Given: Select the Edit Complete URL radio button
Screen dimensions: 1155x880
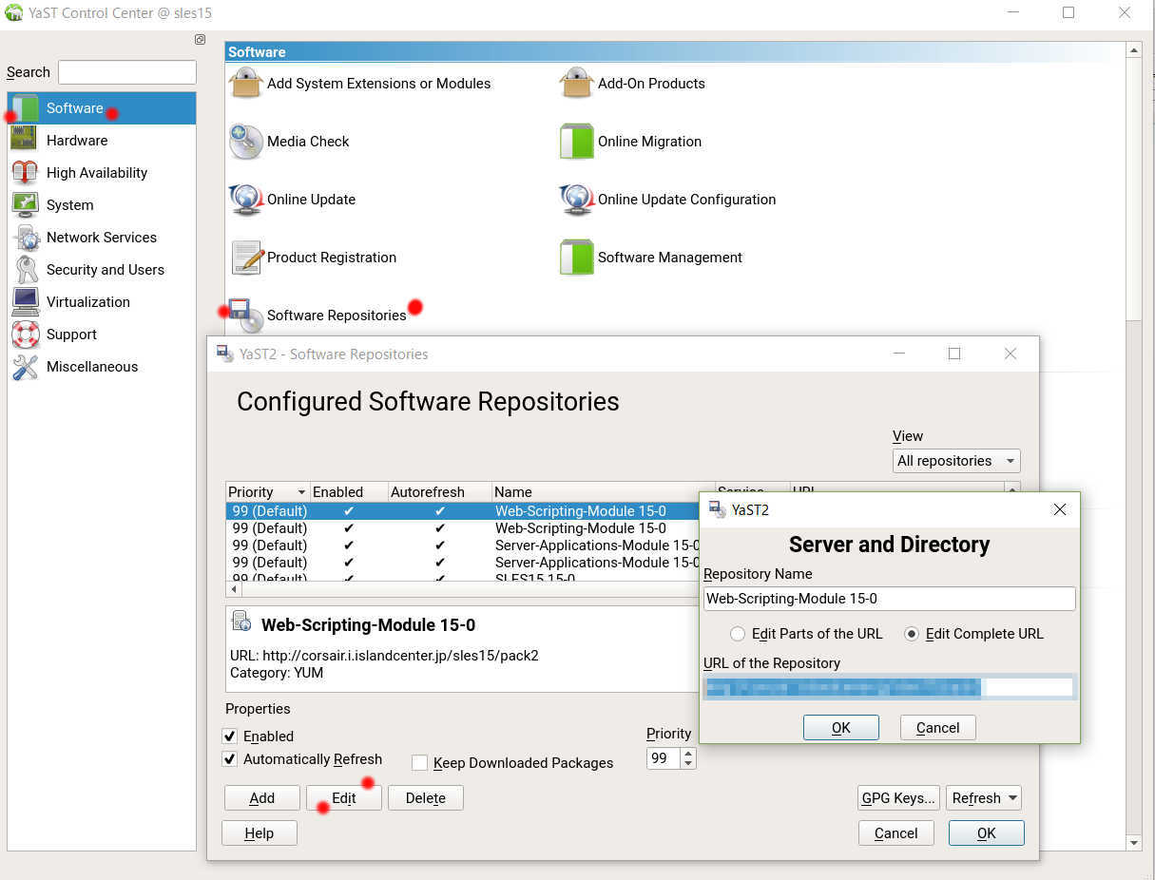Looking at the screenshot, I should click(912, 634).
